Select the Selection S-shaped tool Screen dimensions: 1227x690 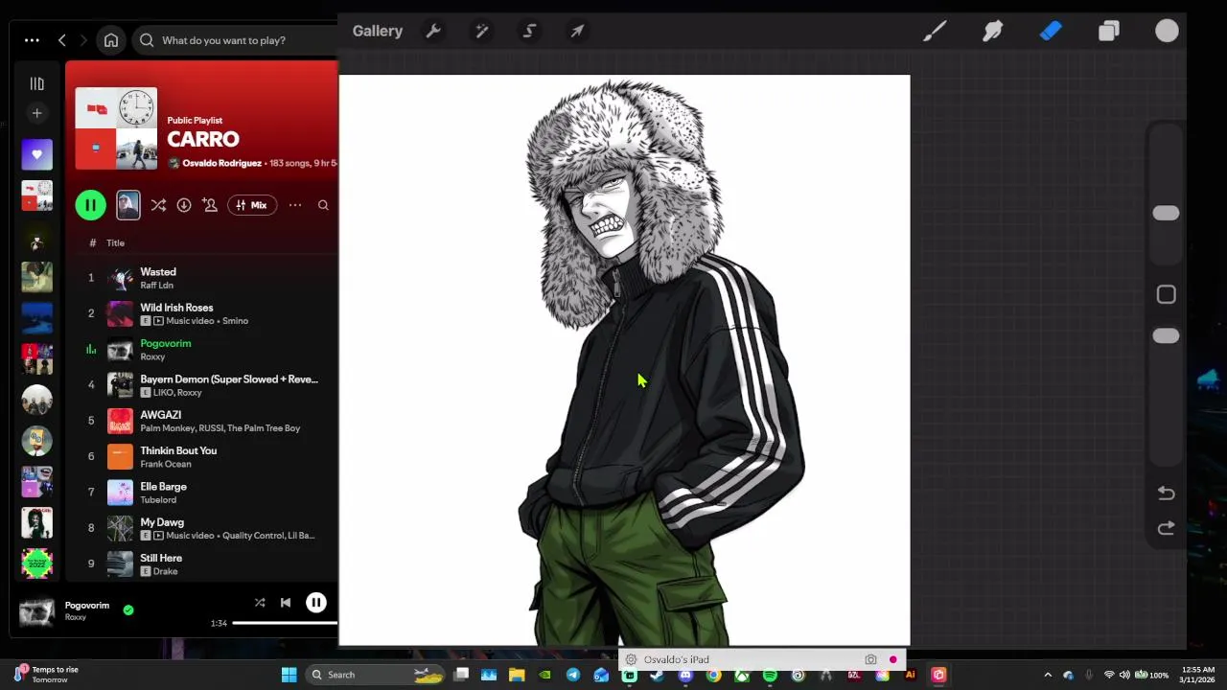[x=529, y=31]
